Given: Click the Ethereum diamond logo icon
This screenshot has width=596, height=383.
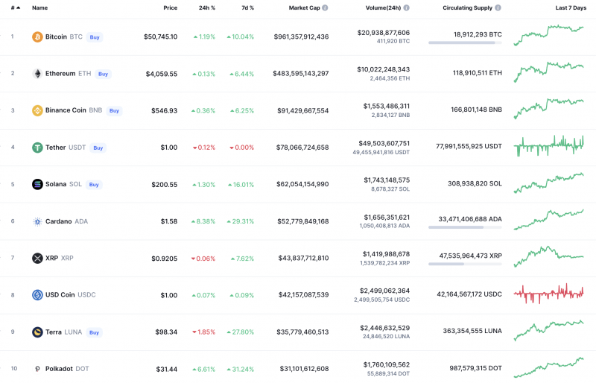Looking at the screenshot, I should tap(37, 74).
